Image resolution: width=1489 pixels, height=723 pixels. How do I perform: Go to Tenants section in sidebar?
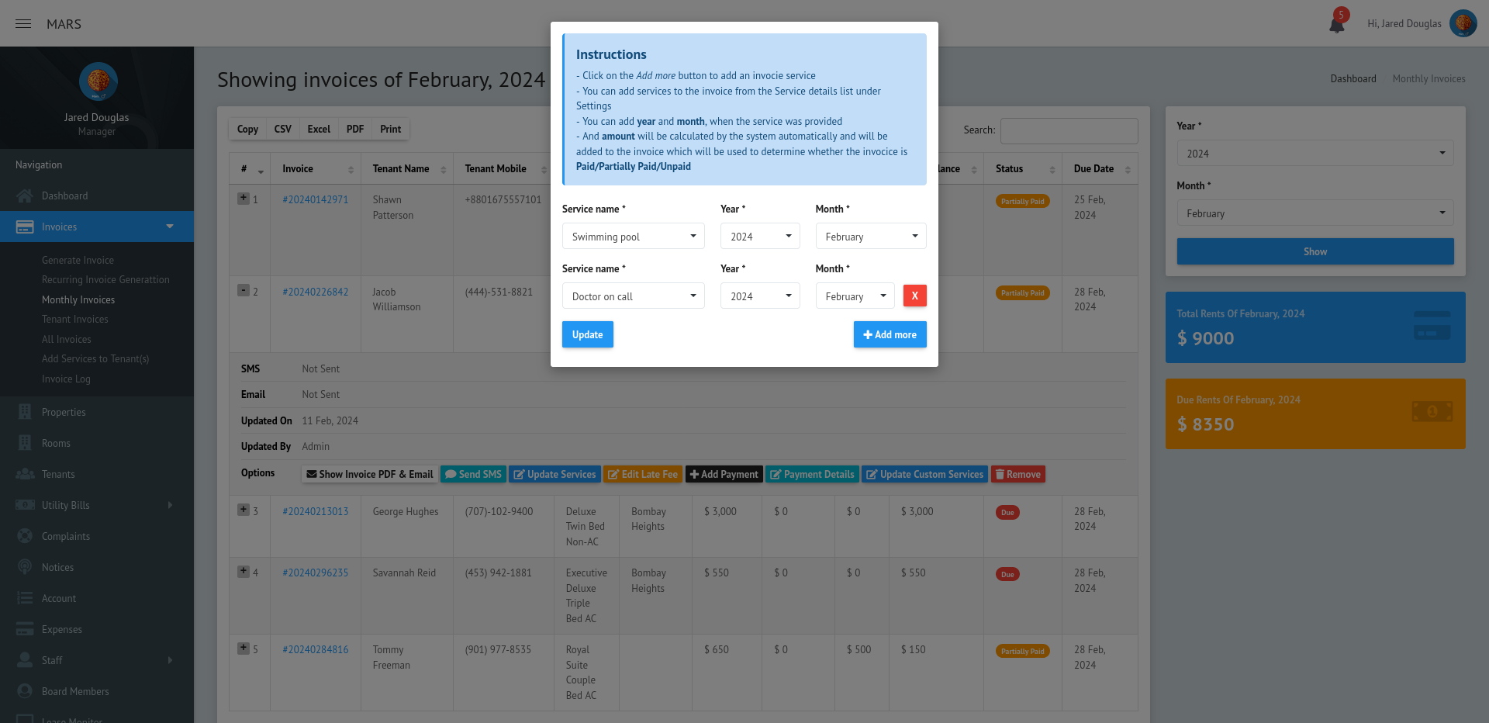58,474
